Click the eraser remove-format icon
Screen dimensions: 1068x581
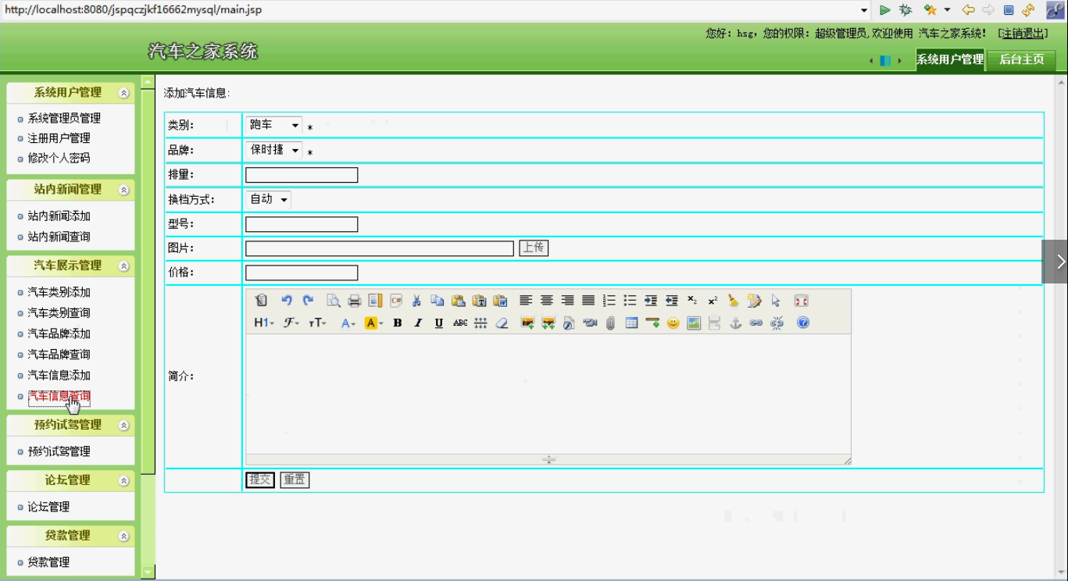502,323
